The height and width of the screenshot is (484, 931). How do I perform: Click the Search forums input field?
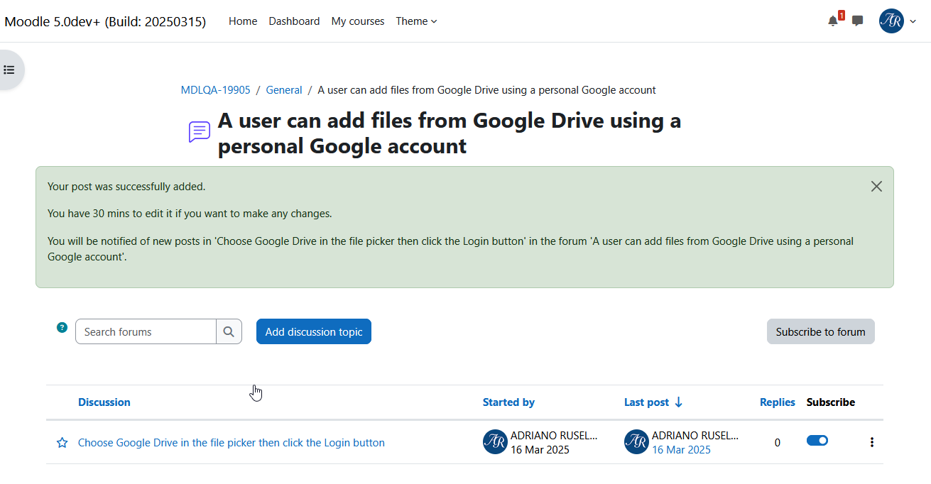click(146, 331)
